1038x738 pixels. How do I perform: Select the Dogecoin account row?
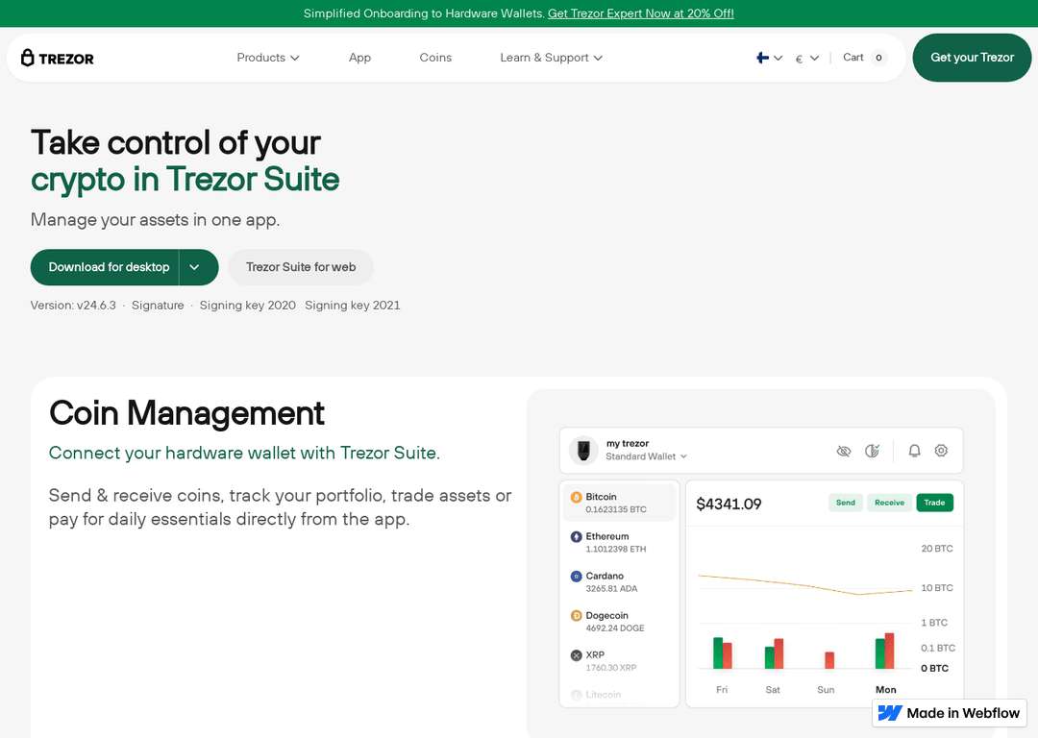pos(619,622)
